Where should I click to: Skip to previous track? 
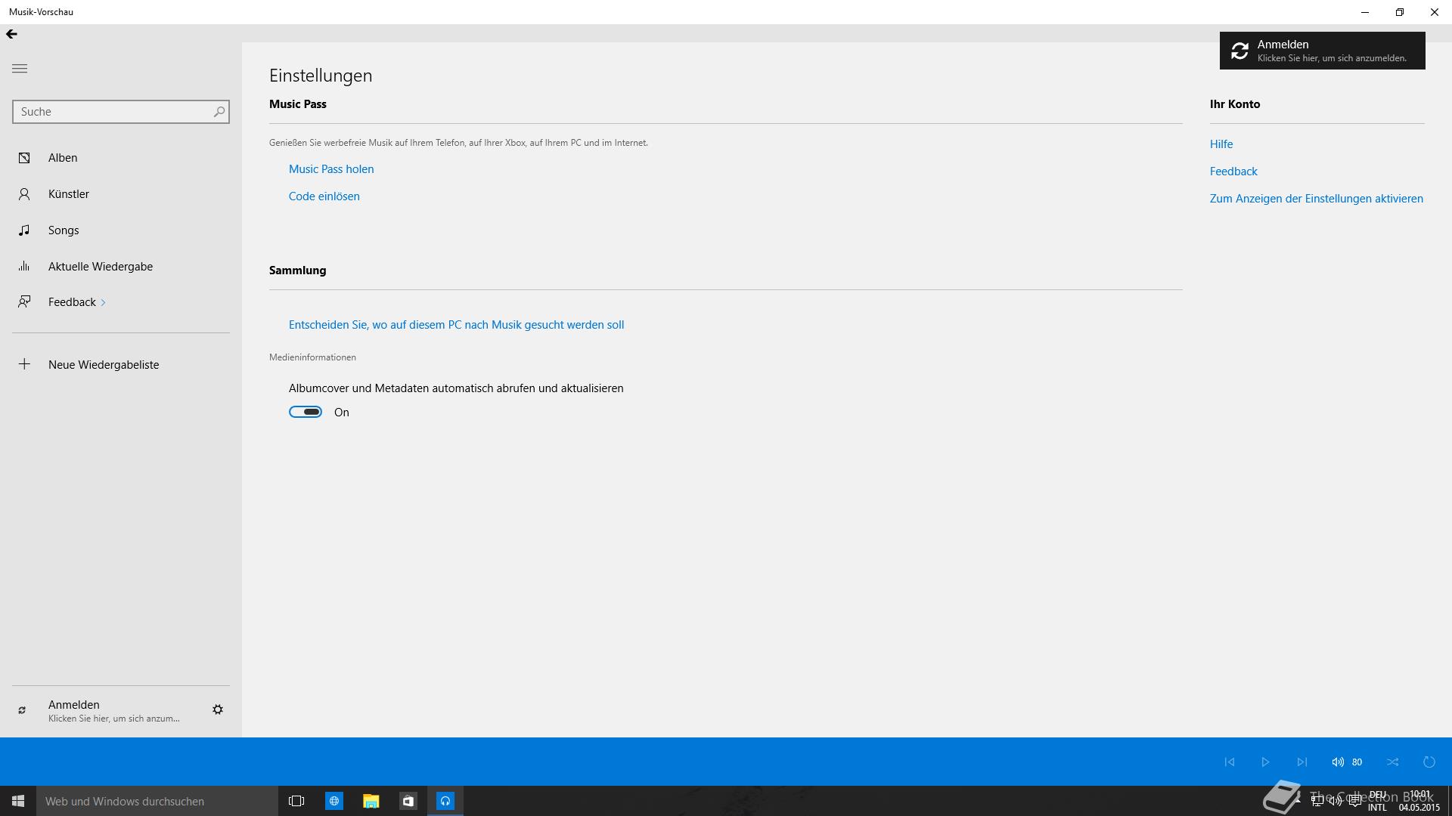click(1230, 762)
